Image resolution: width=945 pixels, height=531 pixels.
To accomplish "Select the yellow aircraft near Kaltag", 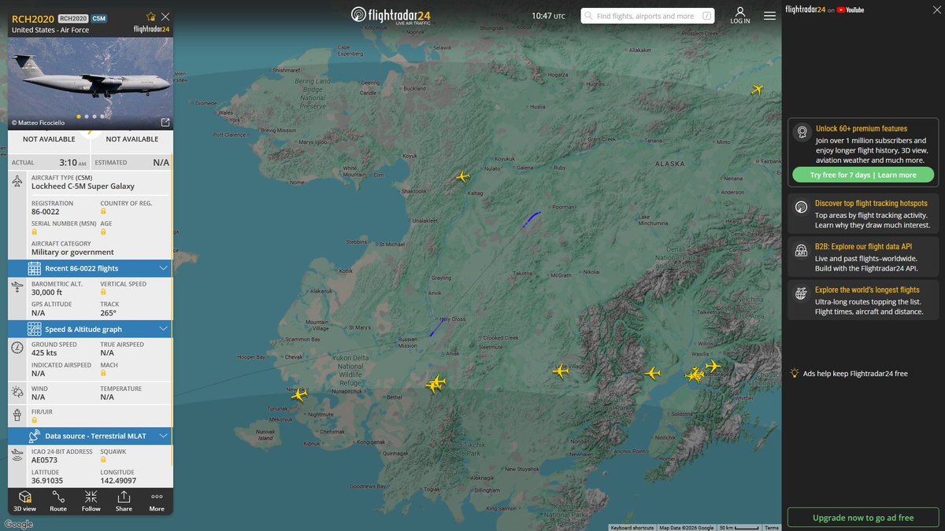I will 462,176.
